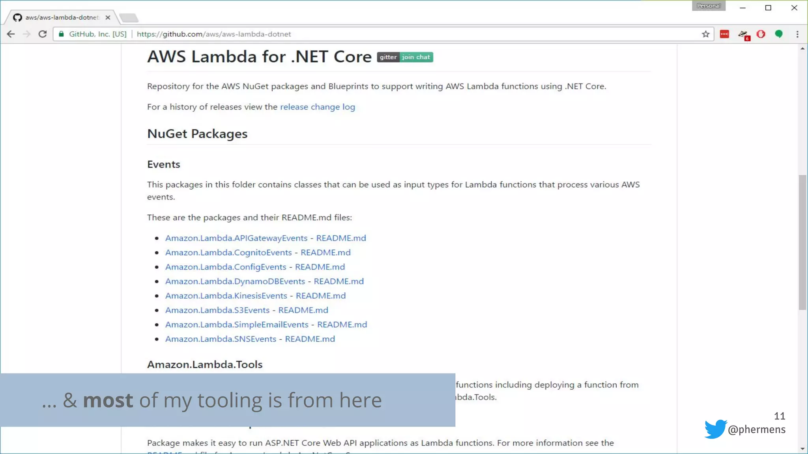Image resolution: width=808 pixels, height=454 pixels.
Task: Open the release change log link
Action: pyautogui.click(x=317, y=107)
